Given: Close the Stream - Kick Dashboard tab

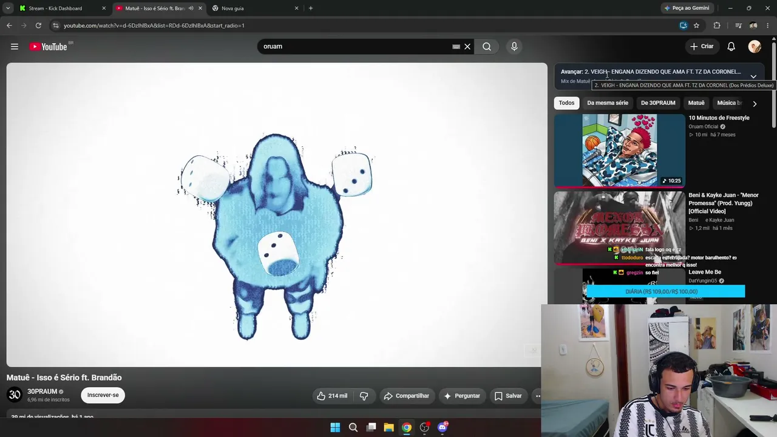Looking at the screenshot, I should (x=104, y=8).
